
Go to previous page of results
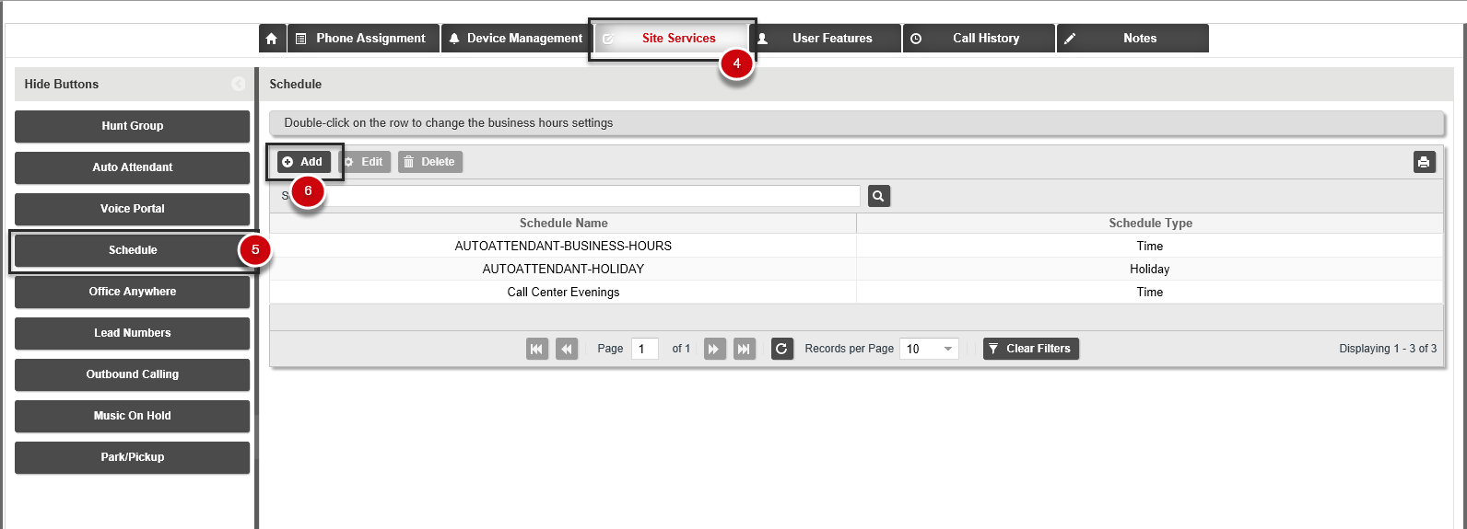click(567, 349)
